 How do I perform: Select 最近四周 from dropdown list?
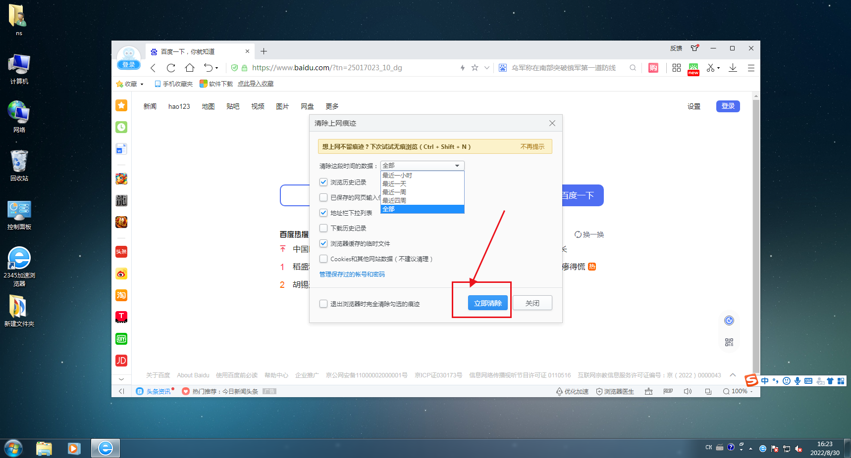coord(423,201)
